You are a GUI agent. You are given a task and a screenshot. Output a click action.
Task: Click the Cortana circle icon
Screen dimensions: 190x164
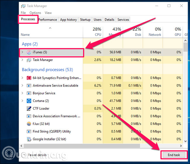coord(29,101)
